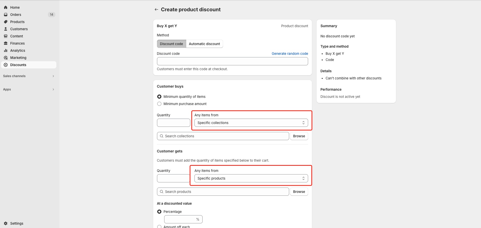The image size is (481, 228).
Task: Click the Customers person icon
Action: click(x=6, y=29)
